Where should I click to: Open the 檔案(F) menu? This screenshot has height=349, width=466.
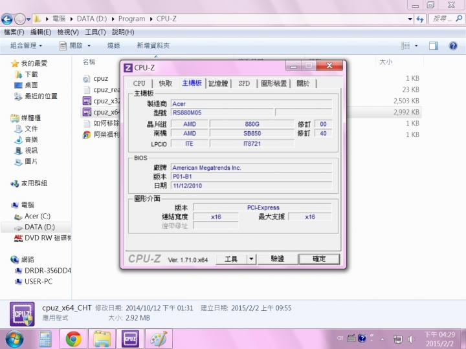coord(14,32)
